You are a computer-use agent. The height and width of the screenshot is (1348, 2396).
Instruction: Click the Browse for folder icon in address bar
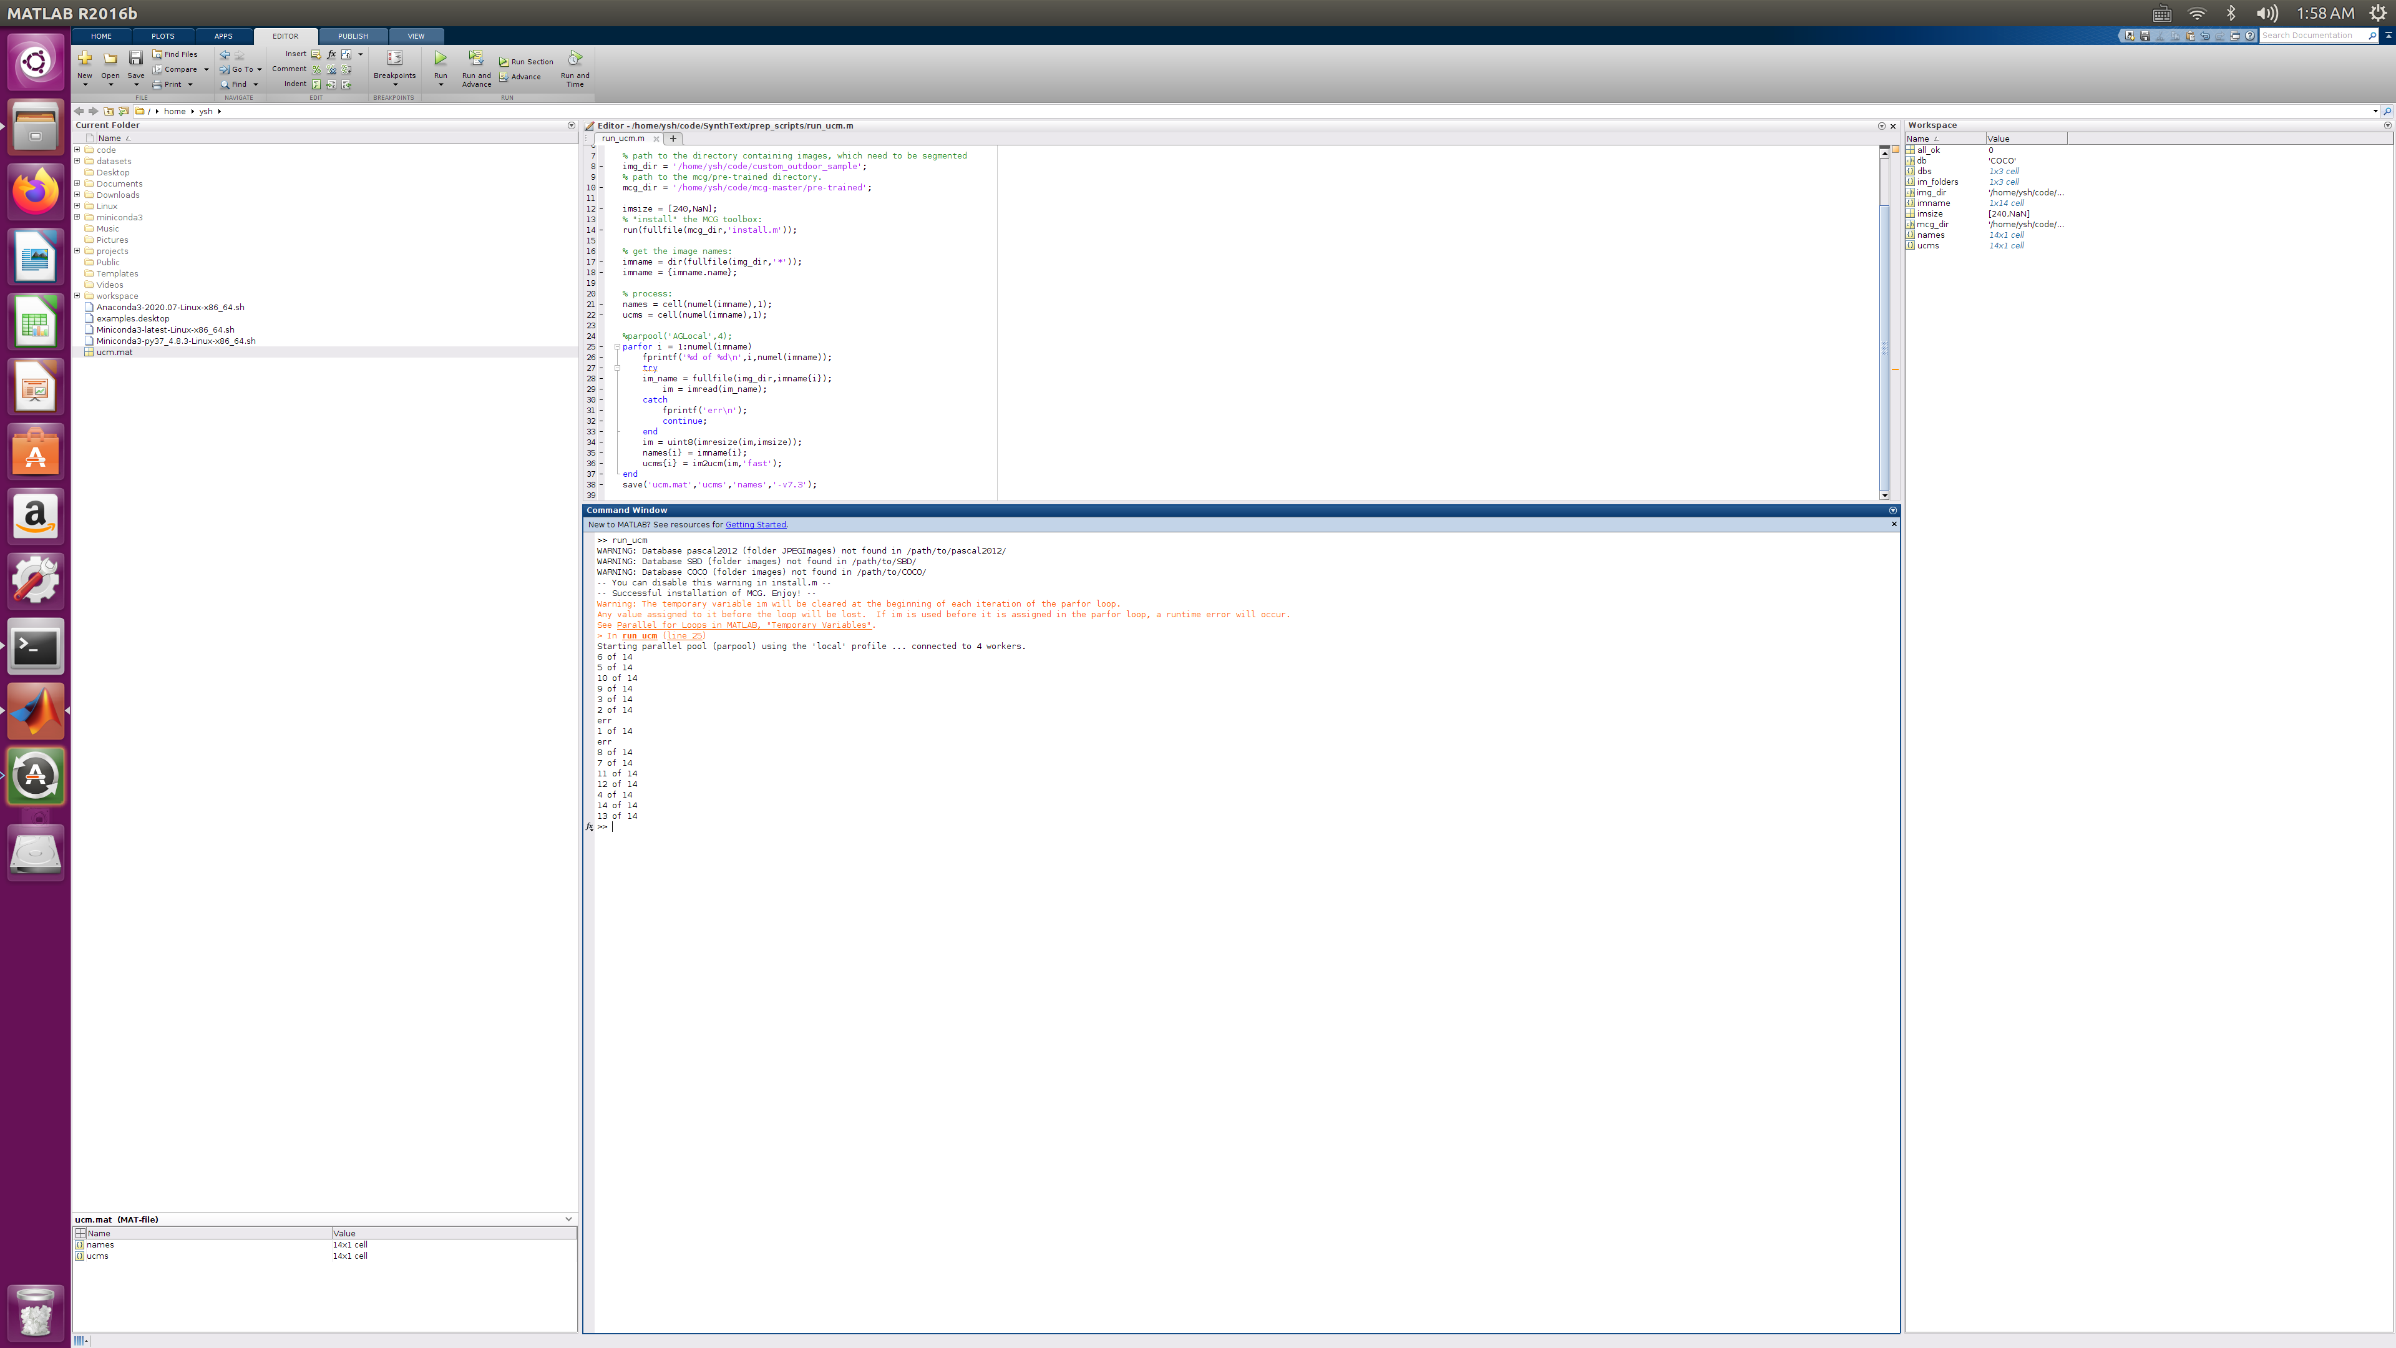[123, 110]
